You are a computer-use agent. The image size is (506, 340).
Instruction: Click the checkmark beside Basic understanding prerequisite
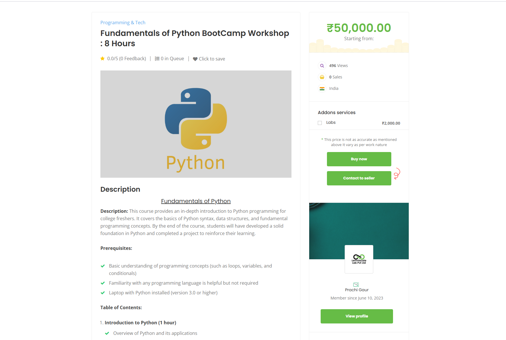(103, 266)
